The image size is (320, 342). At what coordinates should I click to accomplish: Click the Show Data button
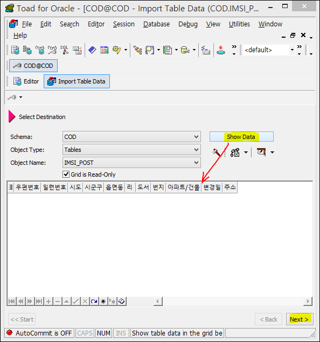point(241,137)
